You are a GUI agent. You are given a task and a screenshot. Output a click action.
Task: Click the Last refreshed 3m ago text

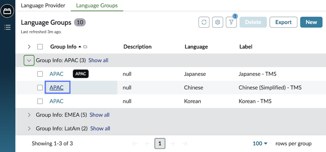pos(41,32)
